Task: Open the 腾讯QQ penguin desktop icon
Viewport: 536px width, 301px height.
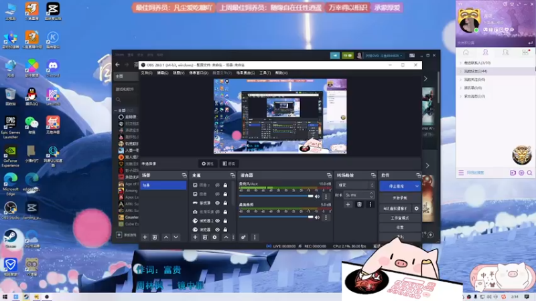Action: (31, 96)
